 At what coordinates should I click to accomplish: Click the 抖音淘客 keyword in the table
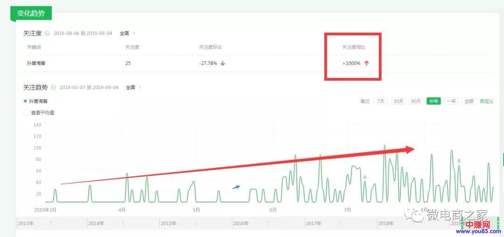click(36, 63)
